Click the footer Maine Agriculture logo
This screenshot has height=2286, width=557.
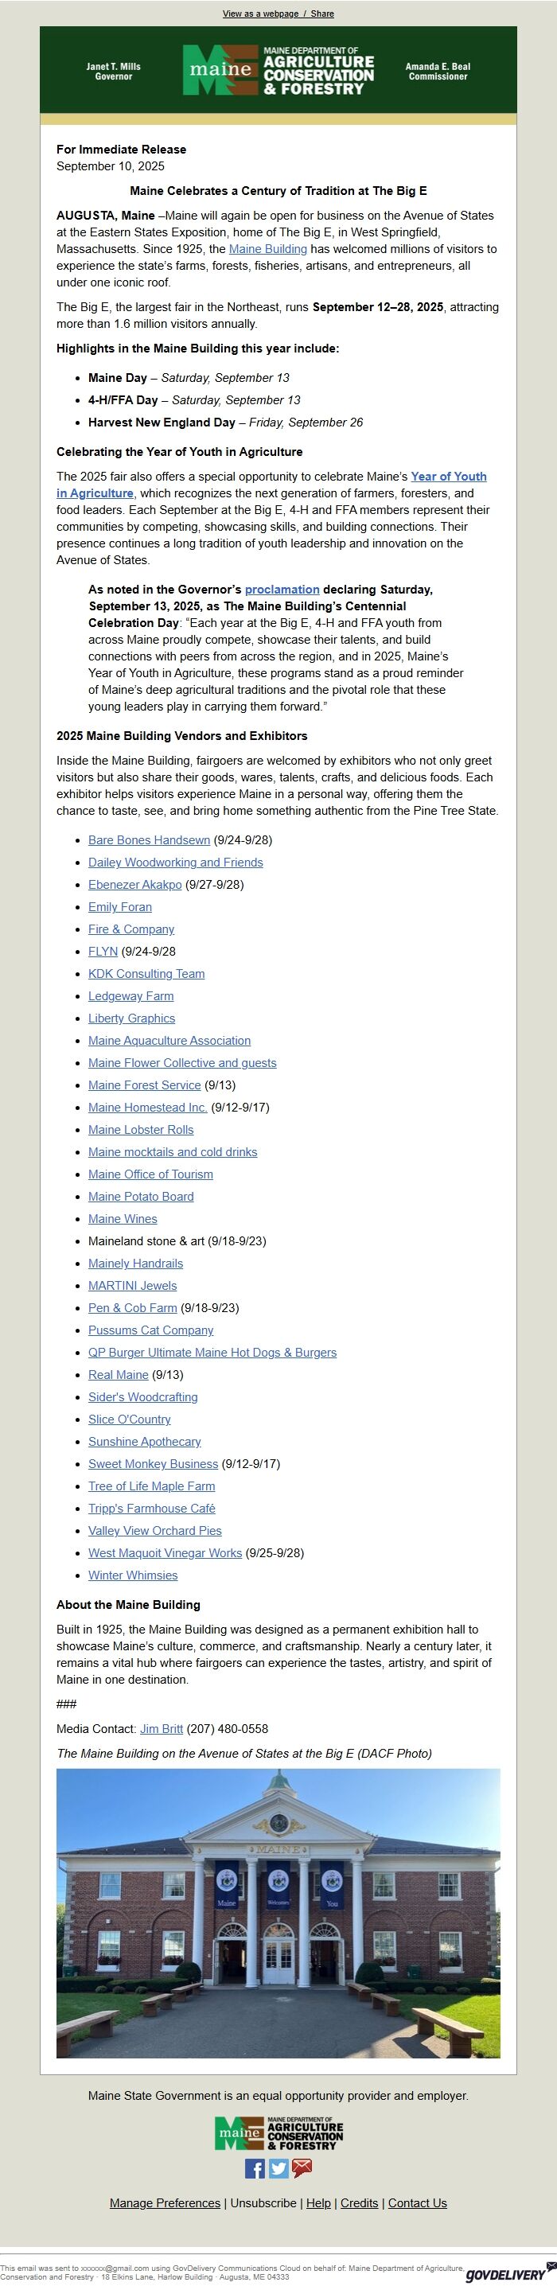point(278,2132)
